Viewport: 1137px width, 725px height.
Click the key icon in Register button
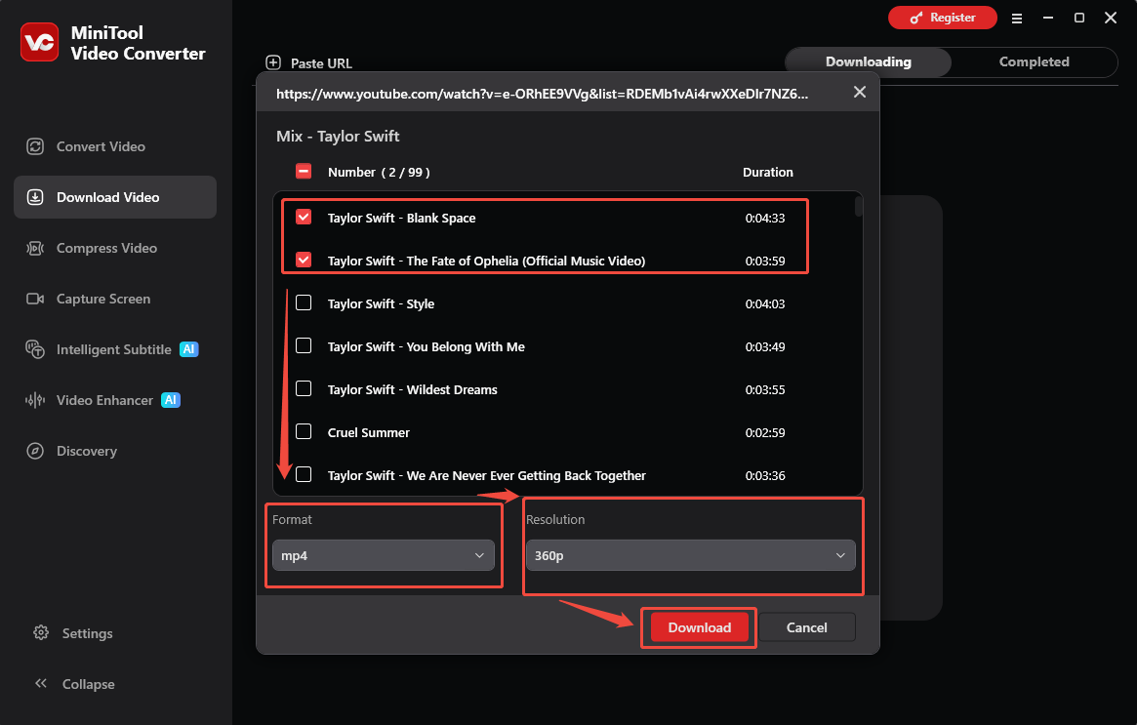point(916,18)
